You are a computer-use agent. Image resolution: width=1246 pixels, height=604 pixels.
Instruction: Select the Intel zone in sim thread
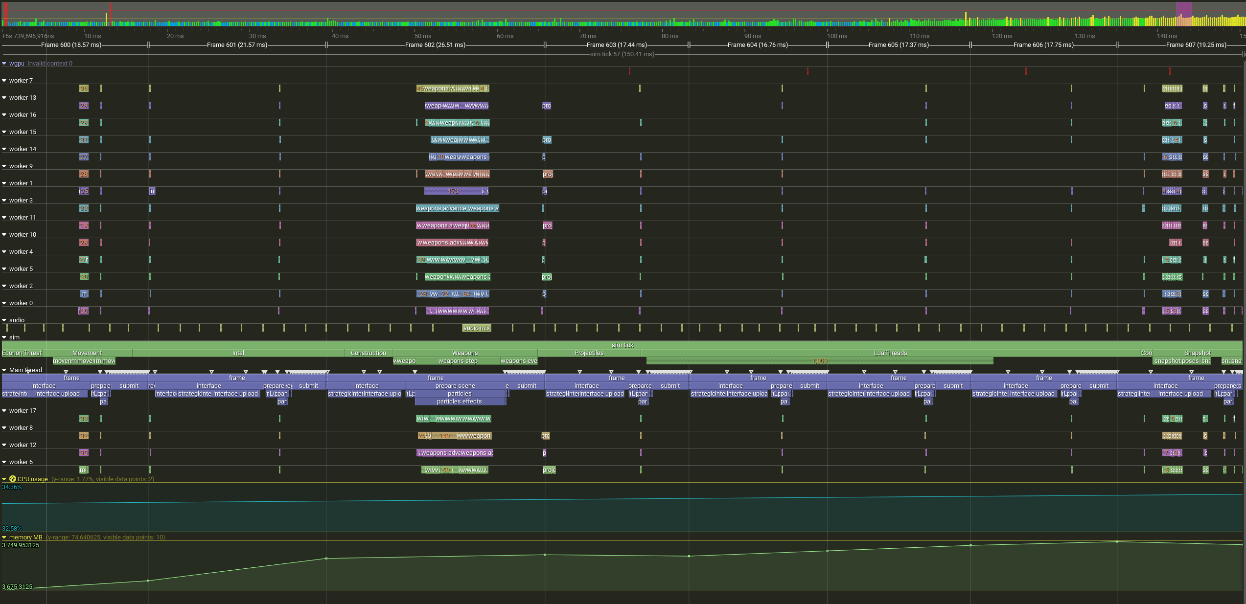coord(238,353)
